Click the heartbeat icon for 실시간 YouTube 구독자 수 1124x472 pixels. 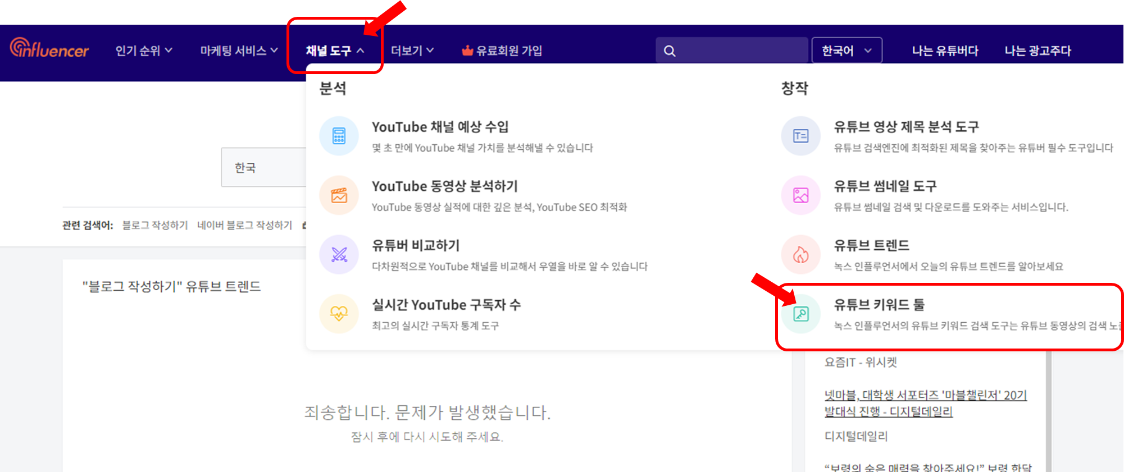pyautogui.click(x=339, y=314)
